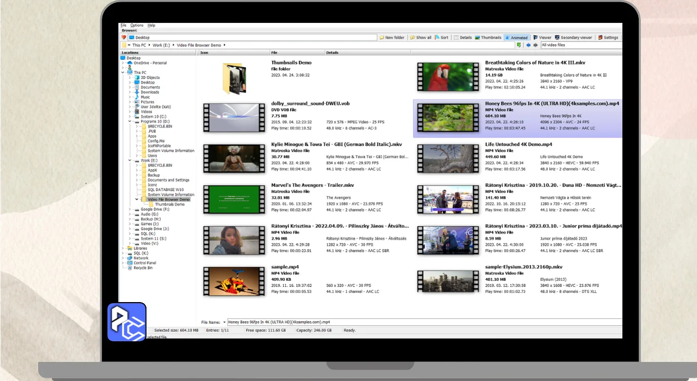Click the blue back arrow
Viewport: 697px width, 381px height.
tap(528, 45)
